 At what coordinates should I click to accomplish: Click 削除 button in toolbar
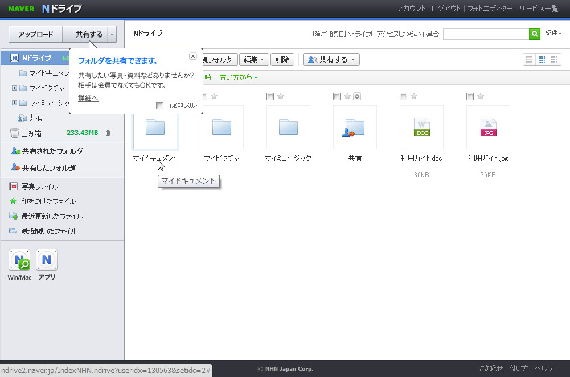(282, 60)
